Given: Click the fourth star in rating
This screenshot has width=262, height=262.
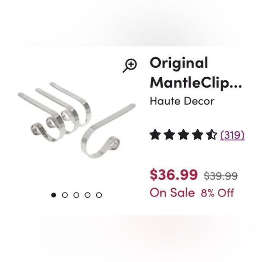Looking at the screenshot, I should coord(197,134).
